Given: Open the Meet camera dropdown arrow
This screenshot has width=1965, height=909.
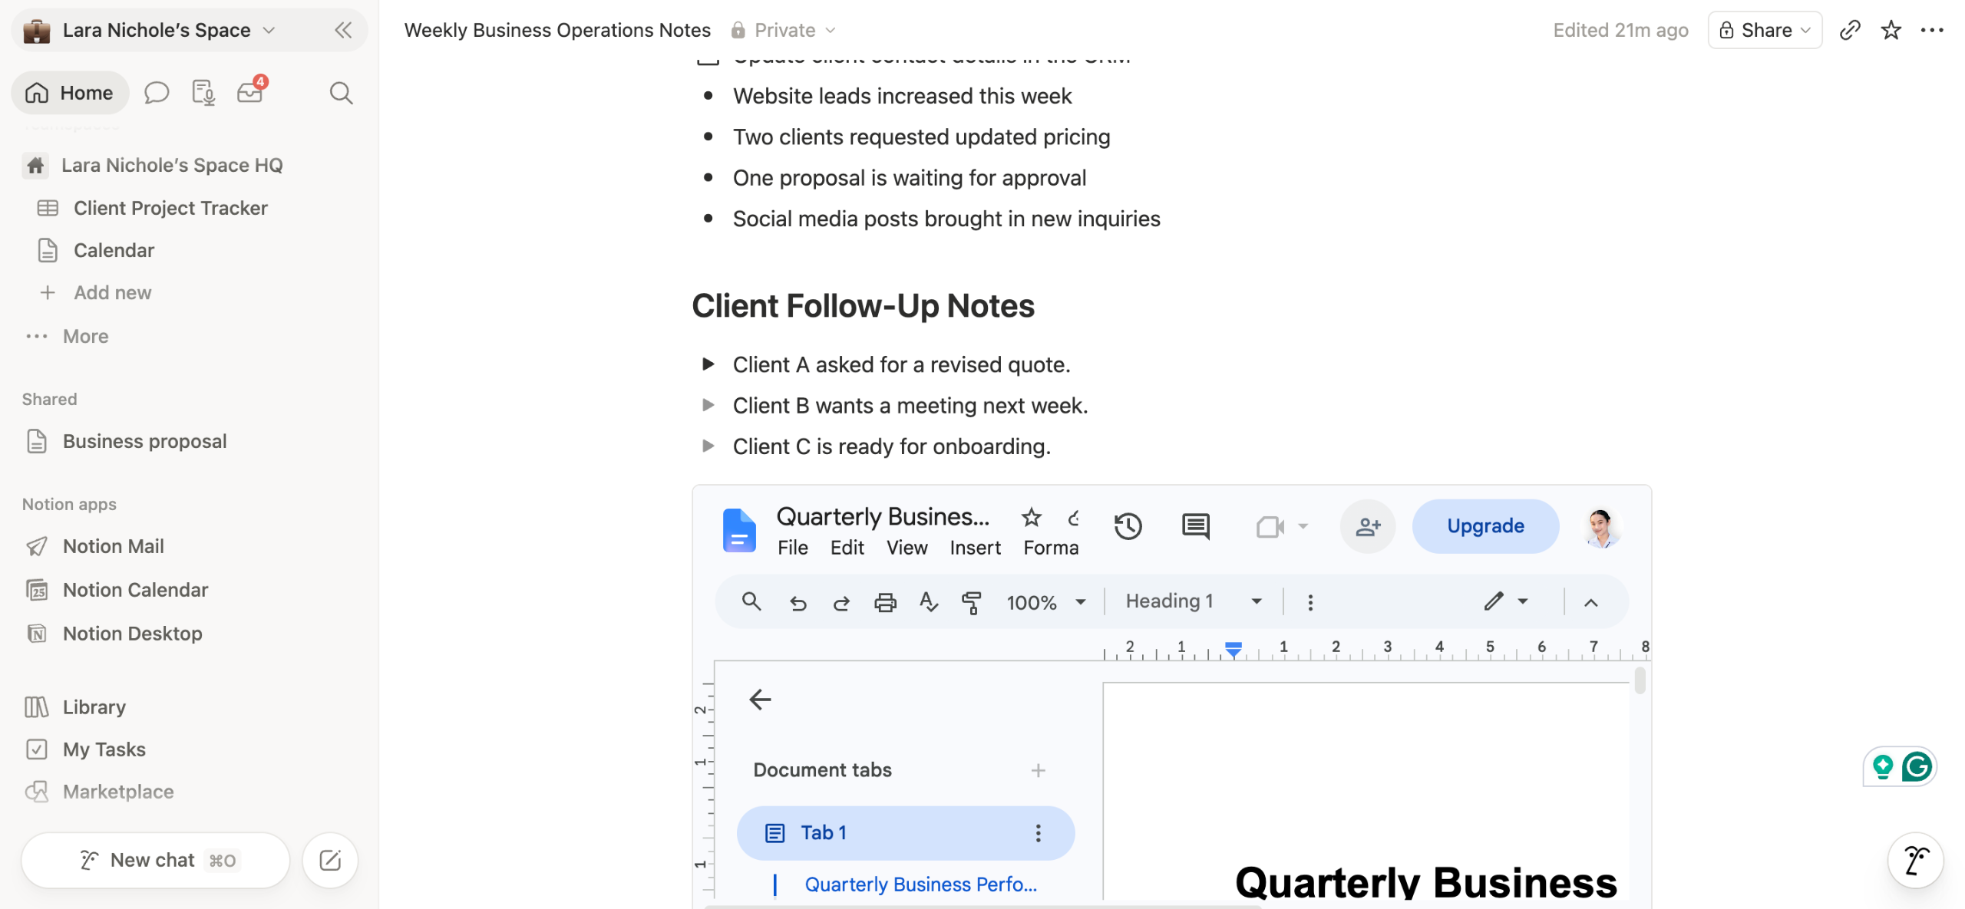Looking at the screenshot, I should pyautogui.click(x=1303, y=527).
